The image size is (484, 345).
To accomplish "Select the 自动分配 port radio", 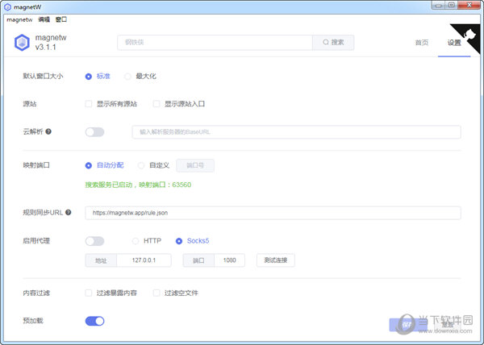I will [89, 165].
